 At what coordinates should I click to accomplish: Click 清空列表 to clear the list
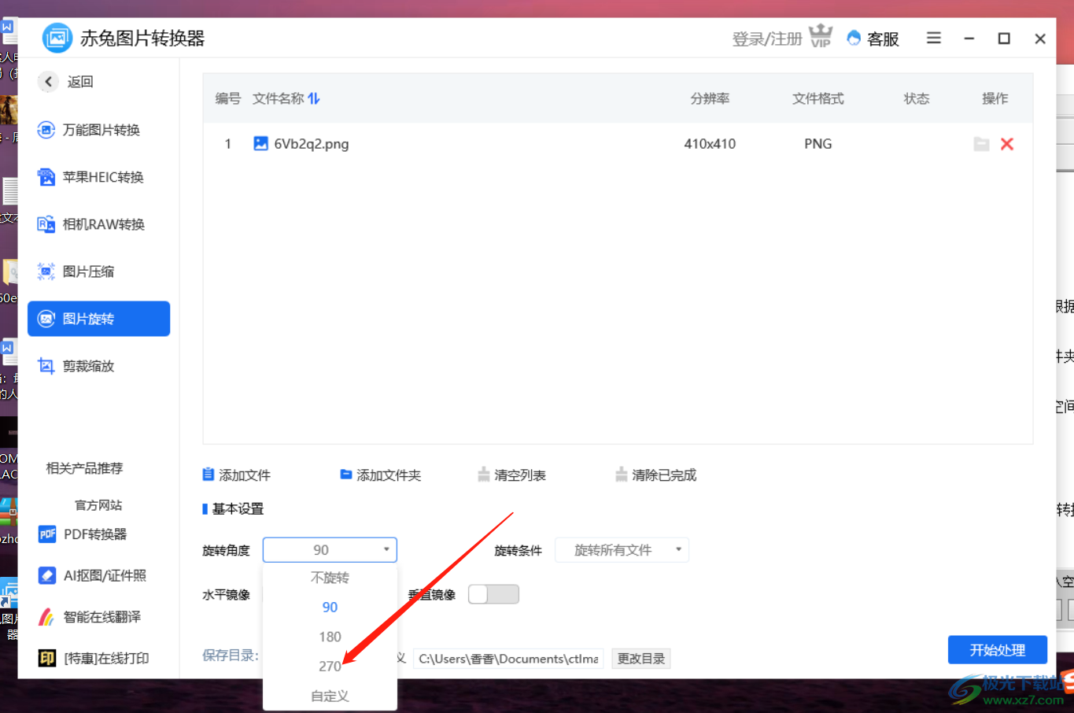(512, 475)
